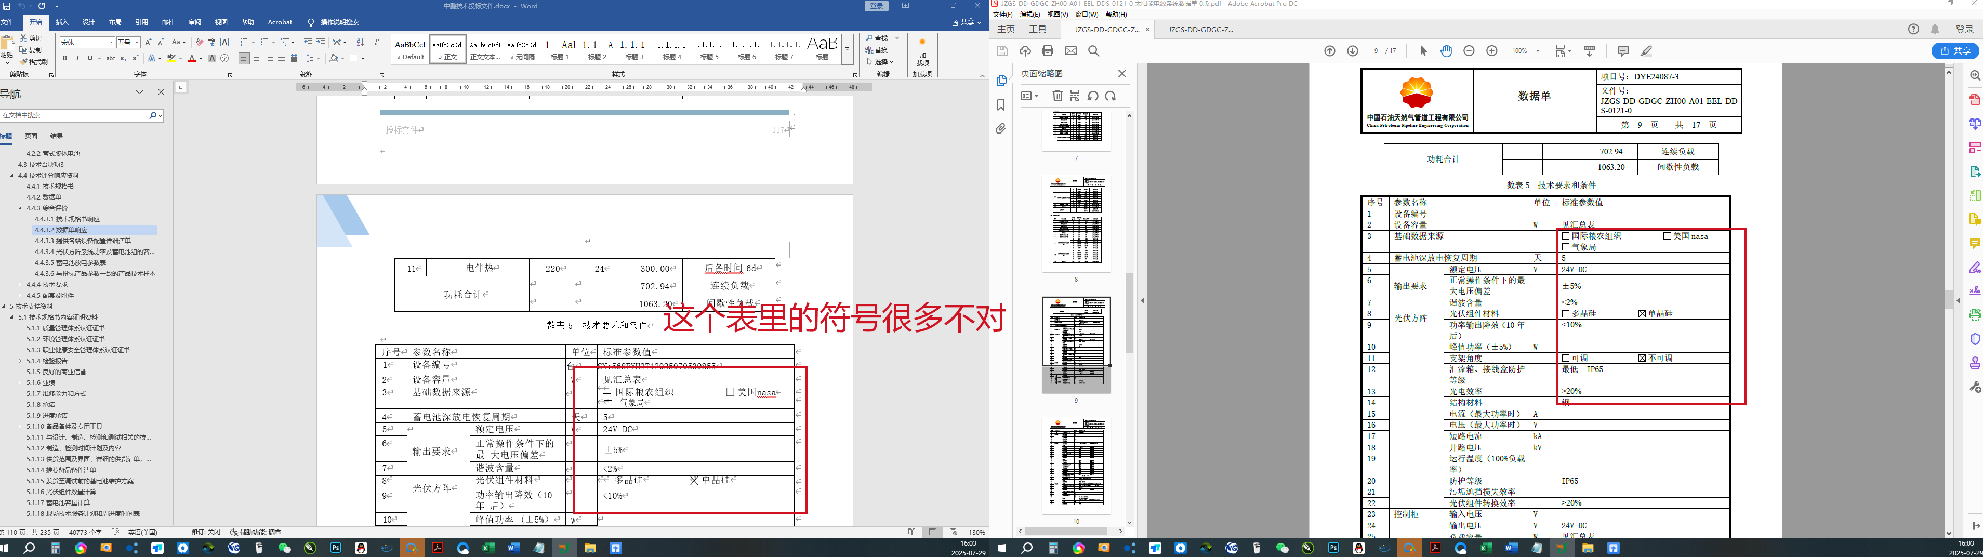1983x557 pixels.
Task: Click the 共享 button in Word
Action: (x=967, y=22)
